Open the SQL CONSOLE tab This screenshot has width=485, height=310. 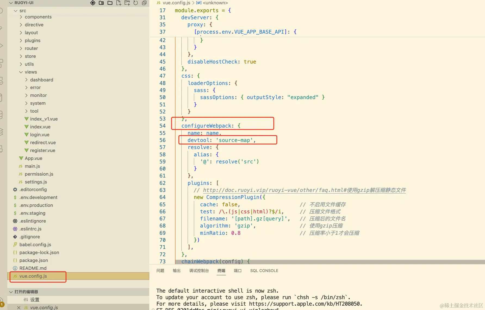pyautogui.click(x=264, y=271)
